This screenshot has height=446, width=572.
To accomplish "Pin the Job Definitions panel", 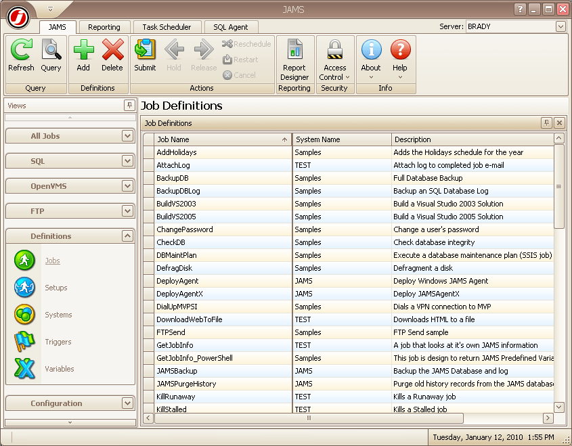I will (546, 123).
